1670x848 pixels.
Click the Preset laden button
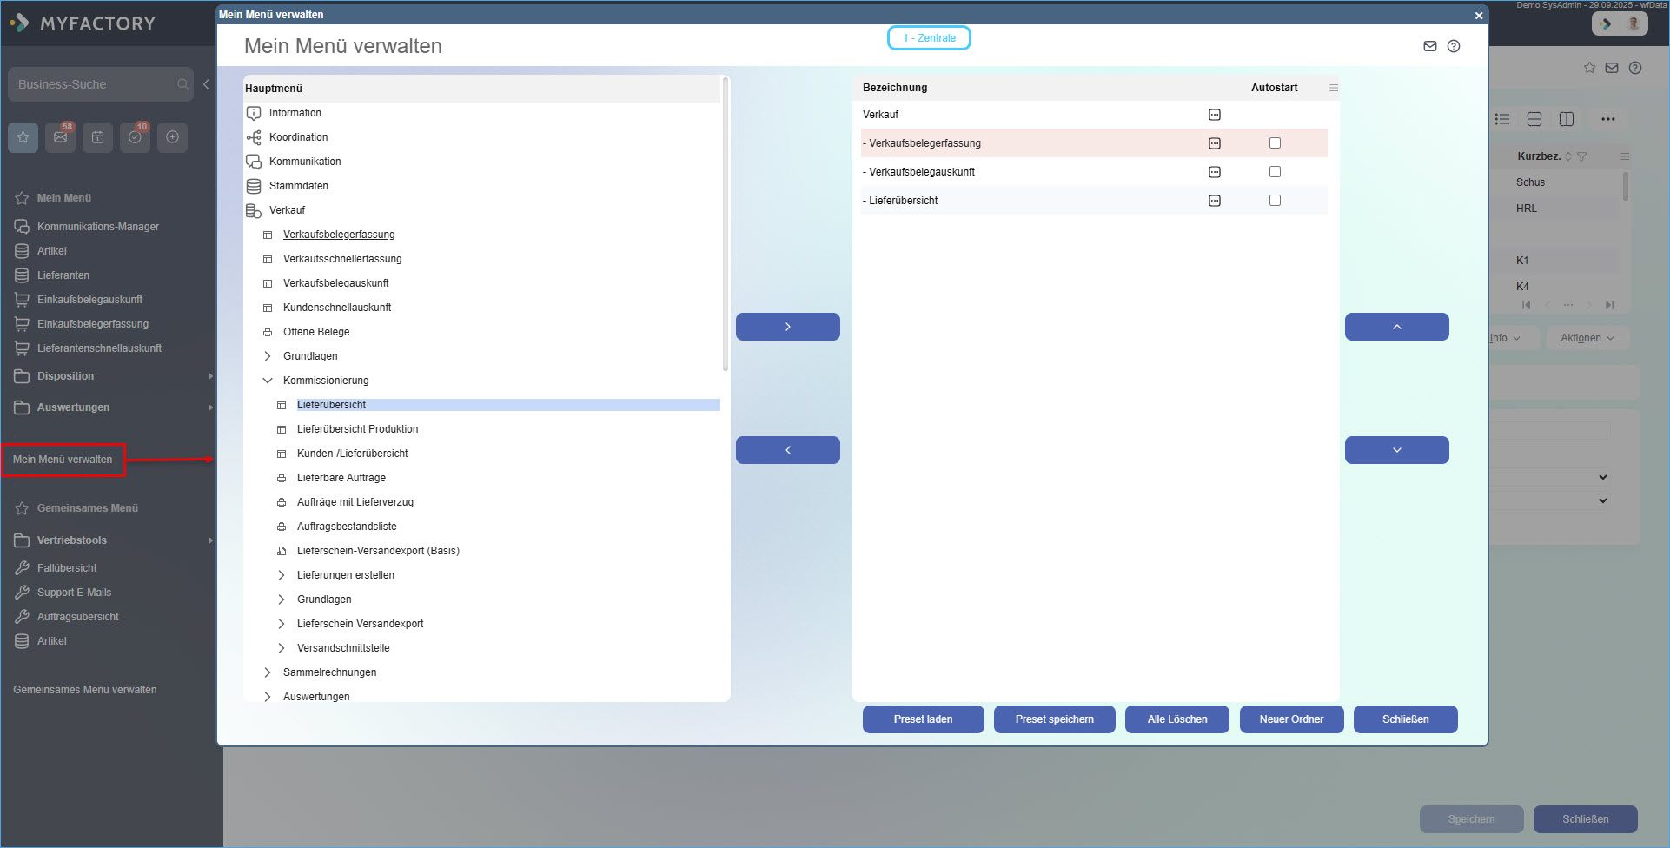(924, 719)
